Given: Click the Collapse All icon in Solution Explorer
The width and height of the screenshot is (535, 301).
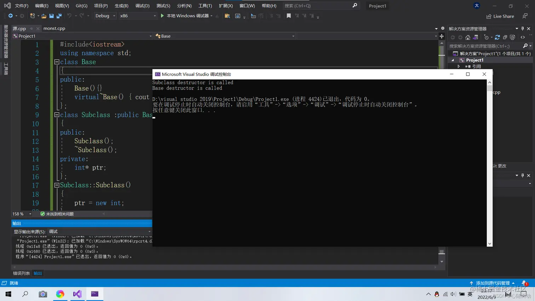Looking at the screenshot, I should click(x=505, y=37).
